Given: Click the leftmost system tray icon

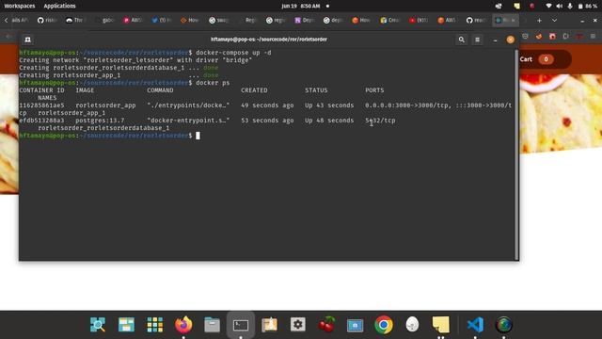Looking at the screenshot, I should coord(499,6).
